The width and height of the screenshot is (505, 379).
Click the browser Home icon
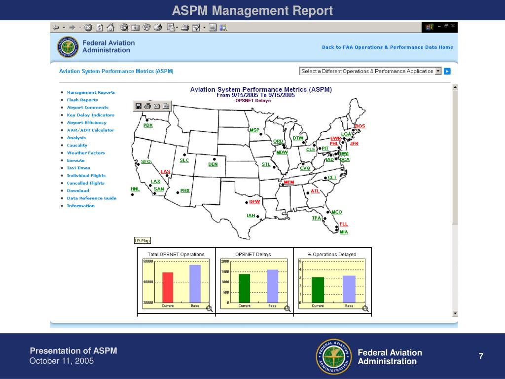[x=110, y=28]
